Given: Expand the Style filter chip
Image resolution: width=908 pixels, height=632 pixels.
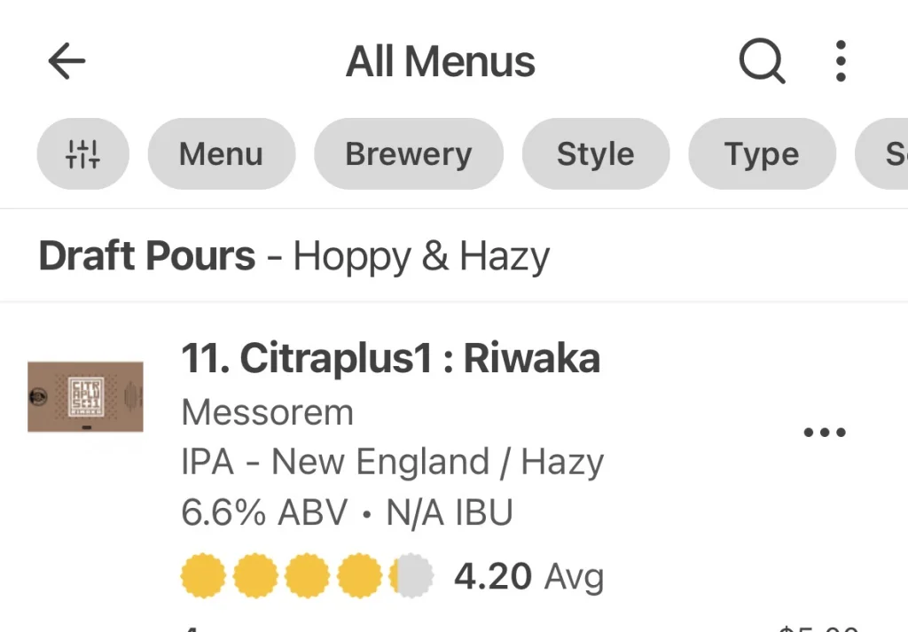Looking at the screenshot, I should point(595,154).
